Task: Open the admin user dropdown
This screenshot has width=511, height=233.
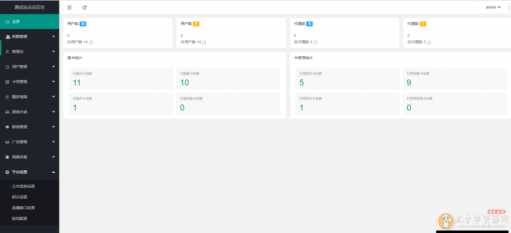Action: tap(493, 7)
